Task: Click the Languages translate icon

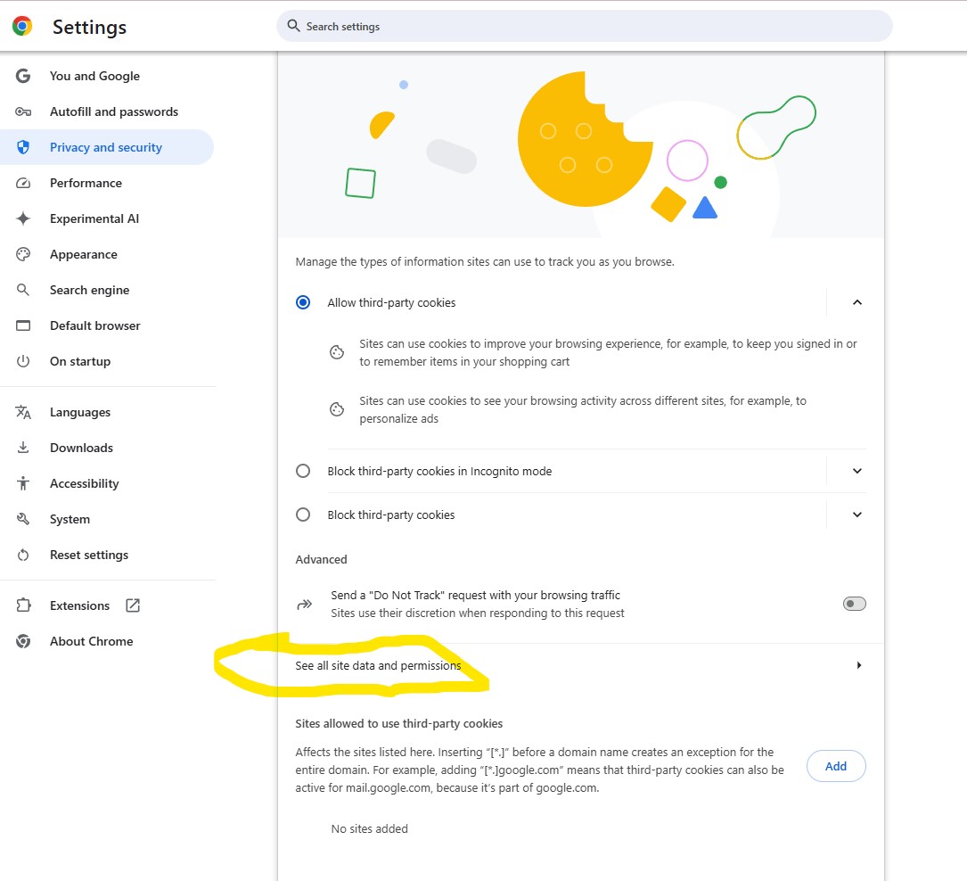Action: click(x=23, y=412)
